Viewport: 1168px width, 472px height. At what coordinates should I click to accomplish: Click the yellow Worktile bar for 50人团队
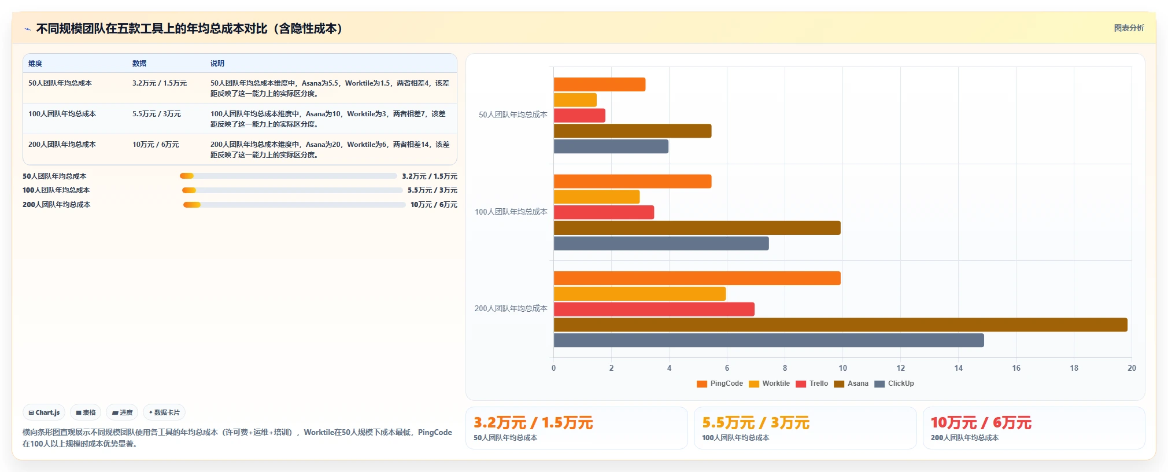point(575,100)
